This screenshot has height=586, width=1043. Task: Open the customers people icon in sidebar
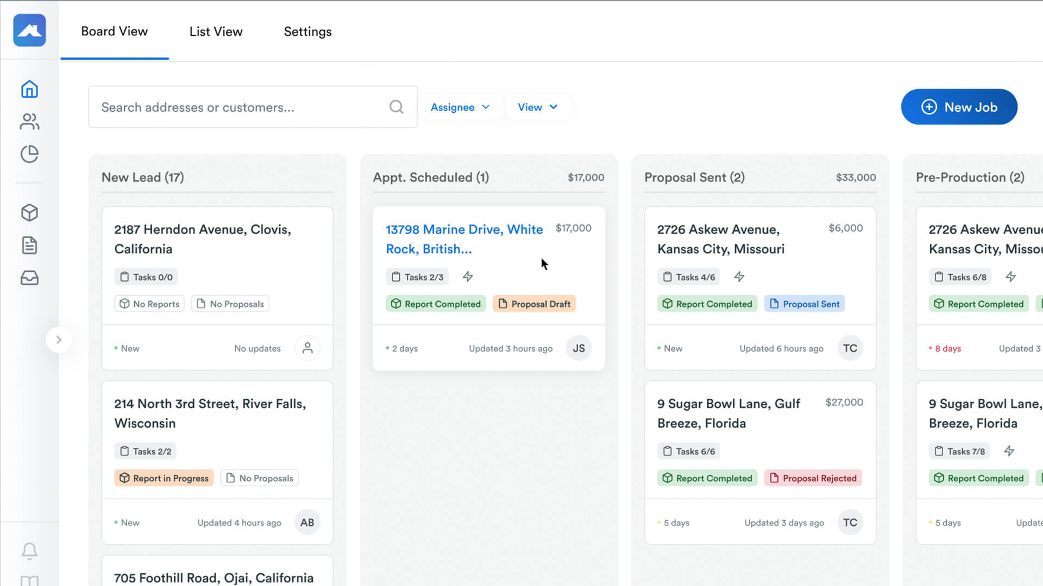29,122
